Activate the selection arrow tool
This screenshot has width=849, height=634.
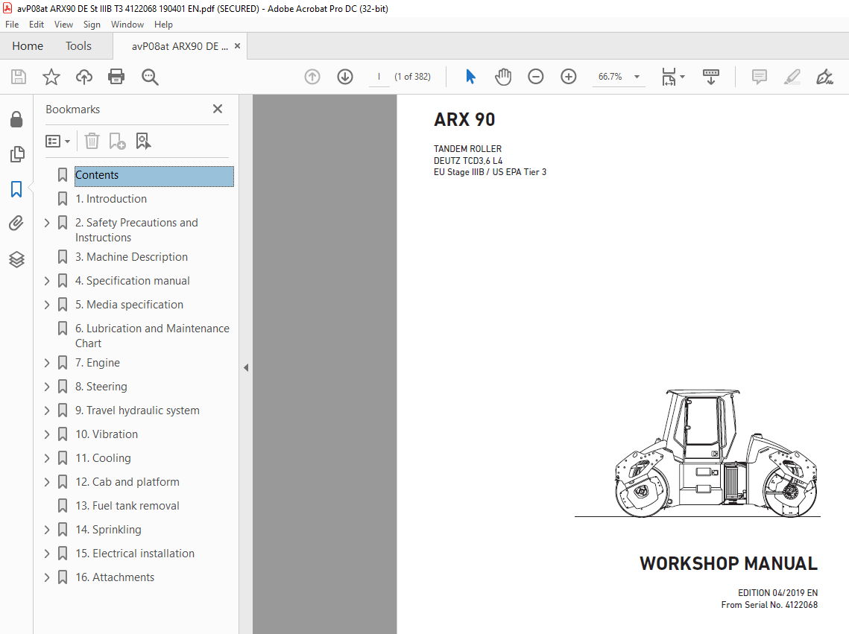[x=470, y=77]
